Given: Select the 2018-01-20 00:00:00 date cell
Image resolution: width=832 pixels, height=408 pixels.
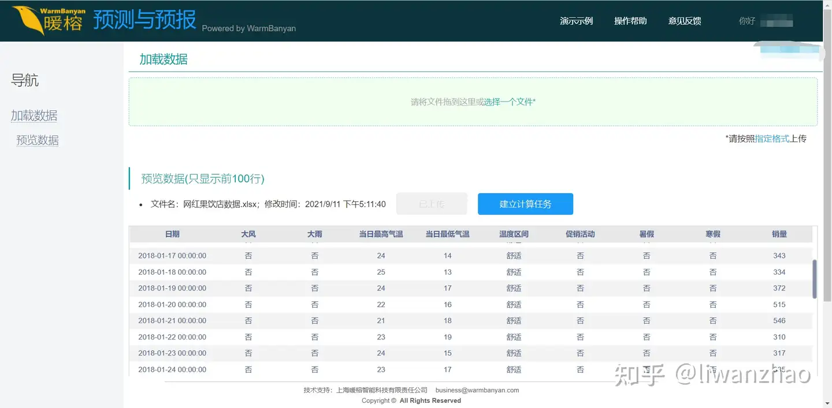Looking at the screenshot, I should [x=172, y=305].
